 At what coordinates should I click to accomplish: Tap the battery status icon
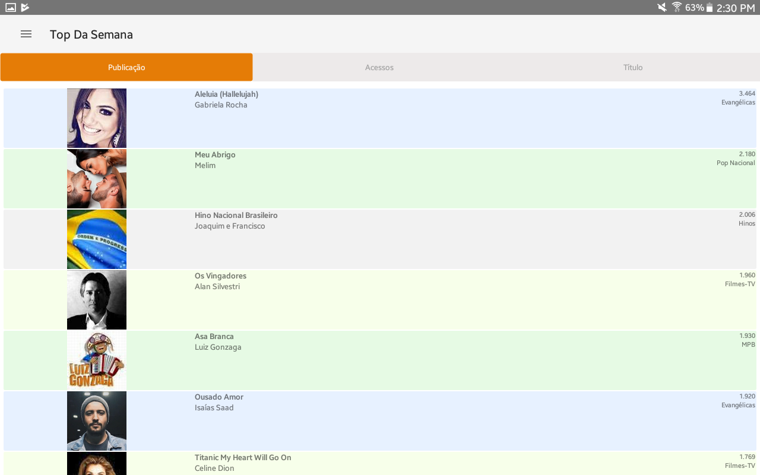(709, 8)
